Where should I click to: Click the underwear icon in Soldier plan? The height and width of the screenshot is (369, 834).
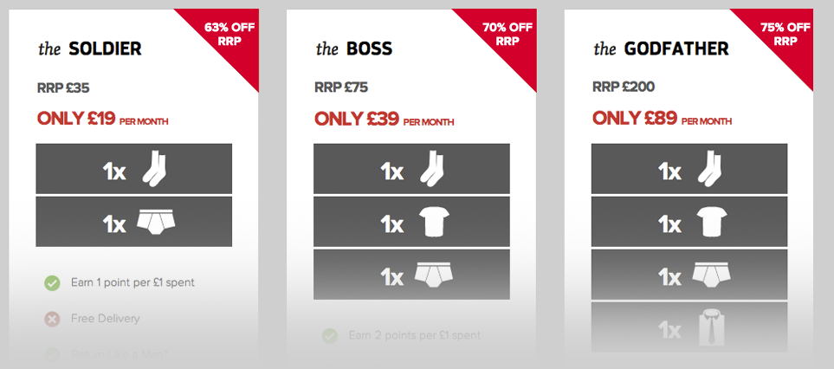[x=156, y=223]
